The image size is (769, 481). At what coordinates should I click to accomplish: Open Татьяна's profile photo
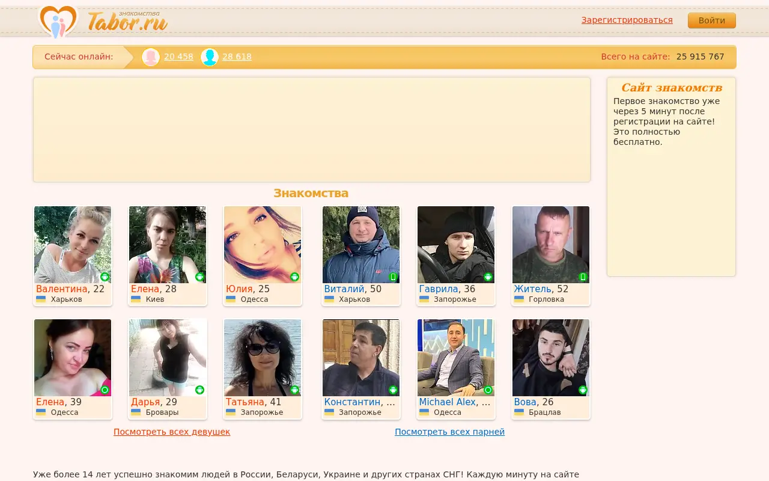pos(263,358)
